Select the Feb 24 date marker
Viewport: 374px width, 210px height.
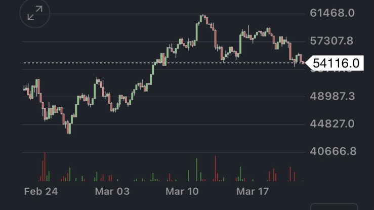tap(41, 192)
